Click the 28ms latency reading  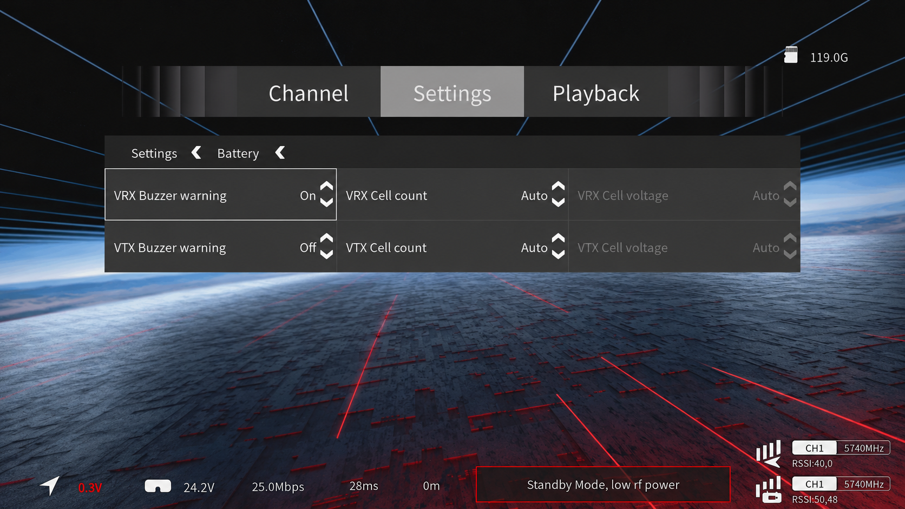364,486
